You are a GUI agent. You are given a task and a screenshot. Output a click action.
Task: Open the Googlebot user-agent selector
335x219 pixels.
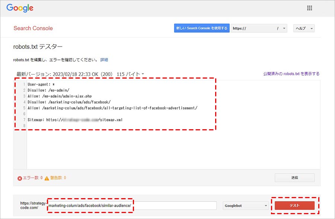pos(246,206)
